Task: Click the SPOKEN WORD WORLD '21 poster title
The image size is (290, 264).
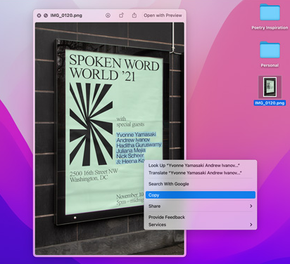Action: coord(114,67)
